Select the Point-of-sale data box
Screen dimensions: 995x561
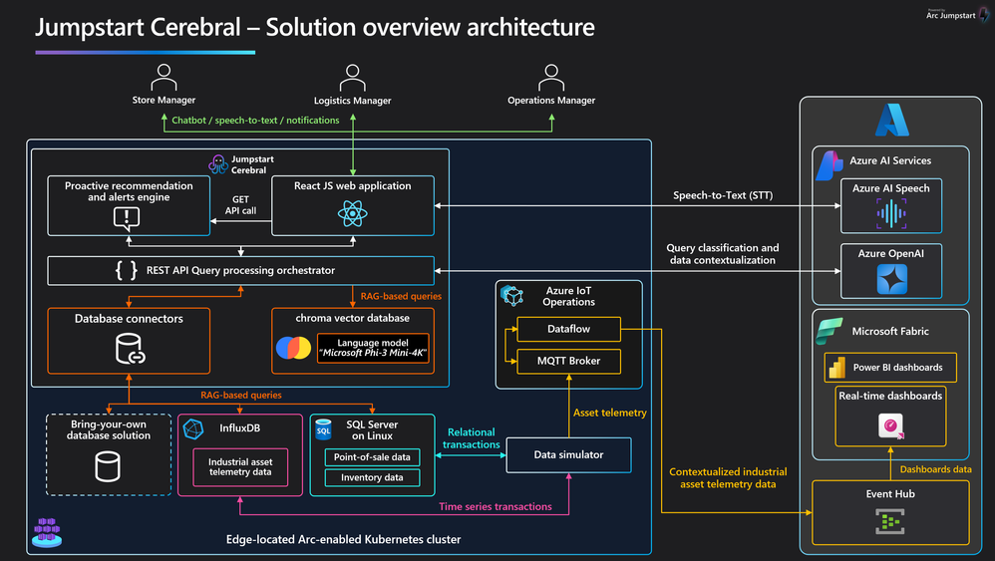tap(372, 457)
